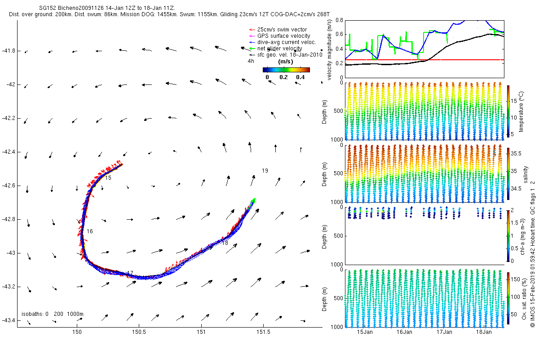Click the oxygen saturation ratio colorbar
539x337 pixels.
(x=508, y=297)
